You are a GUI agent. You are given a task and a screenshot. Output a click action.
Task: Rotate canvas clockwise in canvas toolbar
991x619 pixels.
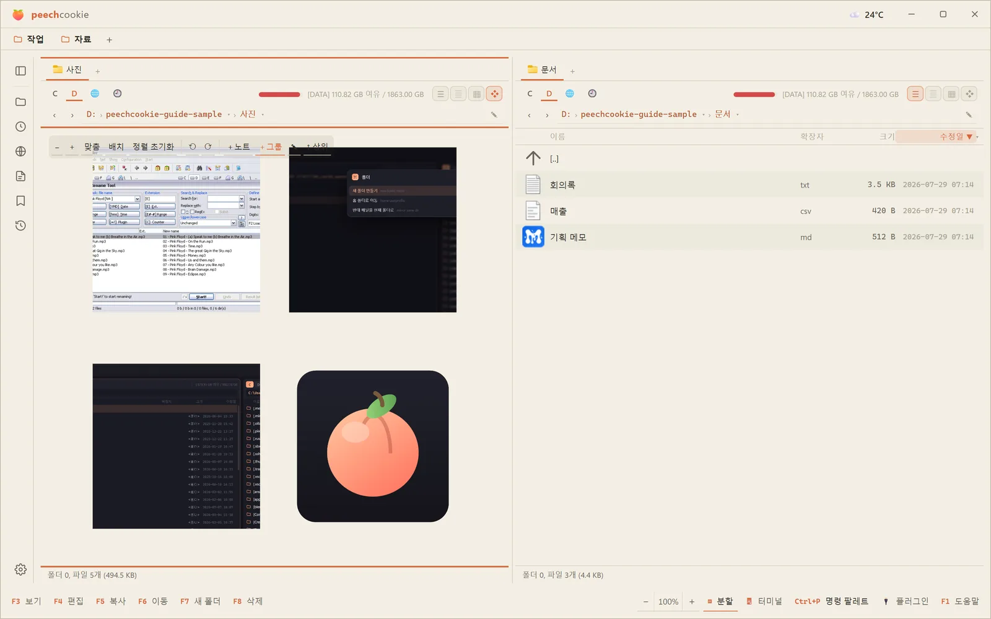coord(208,147)
